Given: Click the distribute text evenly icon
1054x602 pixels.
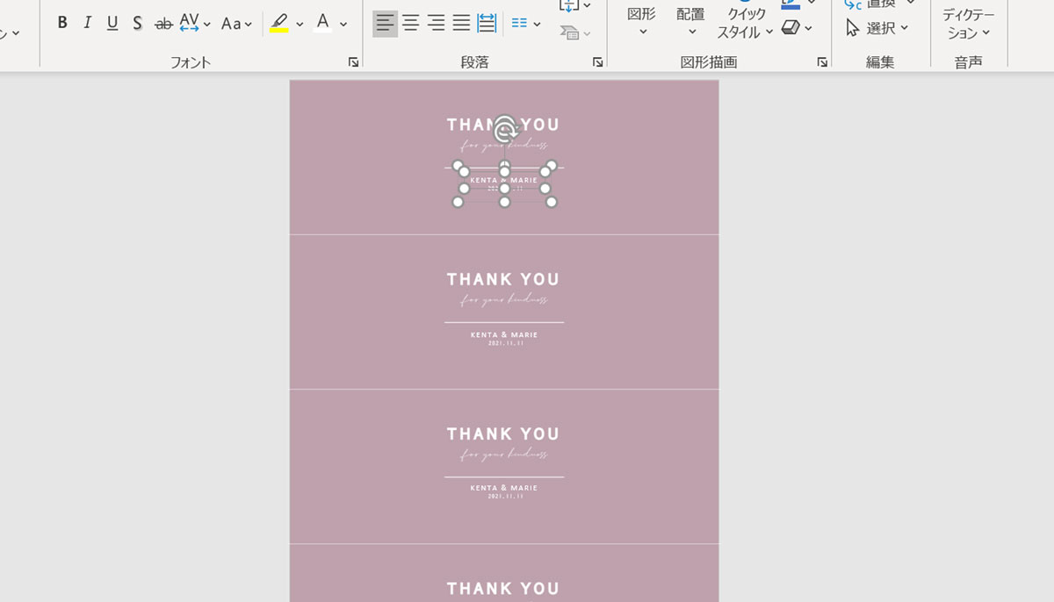Looking at the screenshot, I should click(x=487, y=24).
